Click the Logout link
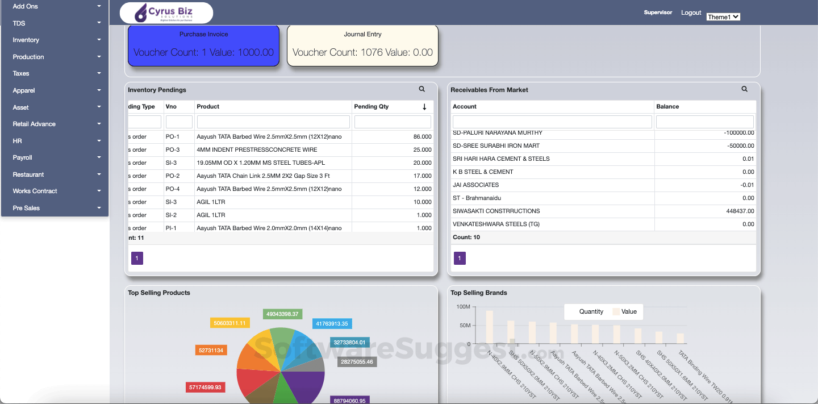 [691, 13]
